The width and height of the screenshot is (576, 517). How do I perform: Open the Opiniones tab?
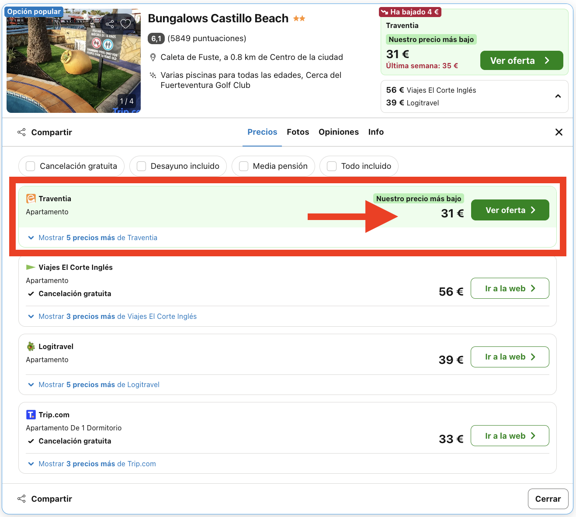(339, 132)
